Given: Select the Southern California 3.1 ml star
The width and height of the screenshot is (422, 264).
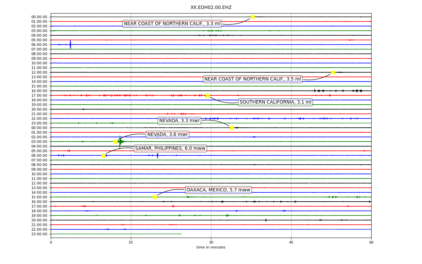Looking at the screenshot, I should (x=207, y=95).
